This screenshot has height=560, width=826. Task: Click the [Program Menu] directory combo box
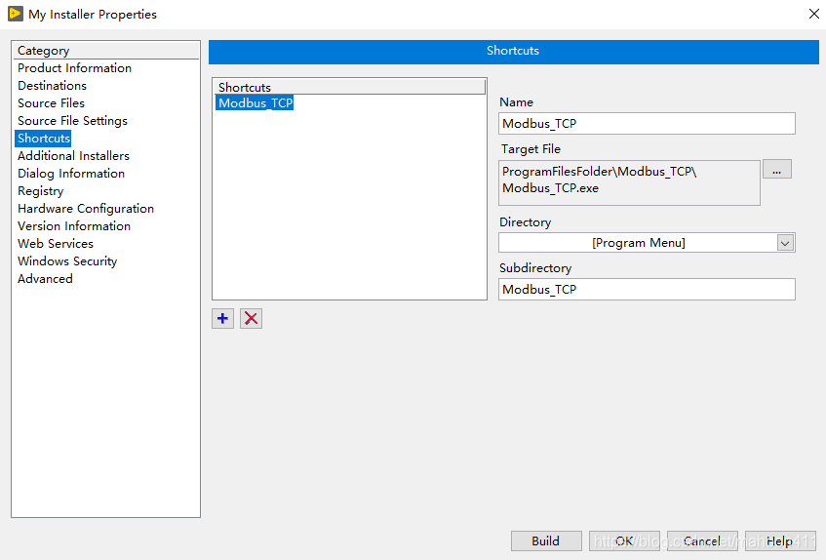tap(647, 243)
